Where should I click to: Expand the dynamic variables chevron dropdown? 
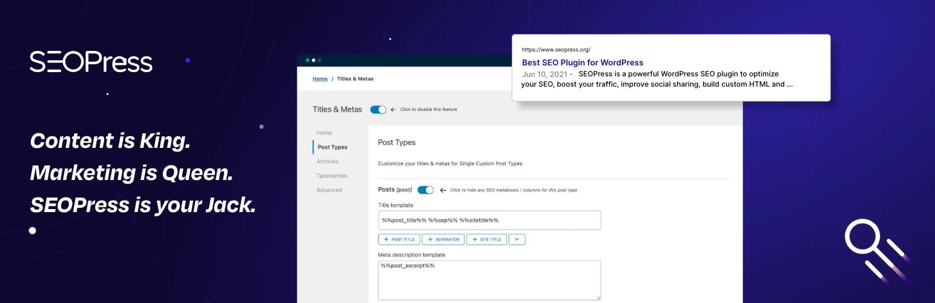click(517, 239)
